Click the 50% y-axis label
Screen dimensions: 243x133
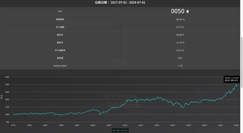pos(8,122)
